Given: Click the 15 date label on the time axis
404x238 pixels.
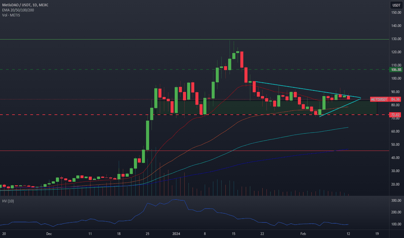Looking at the screenshot, I should pos(234,234).
